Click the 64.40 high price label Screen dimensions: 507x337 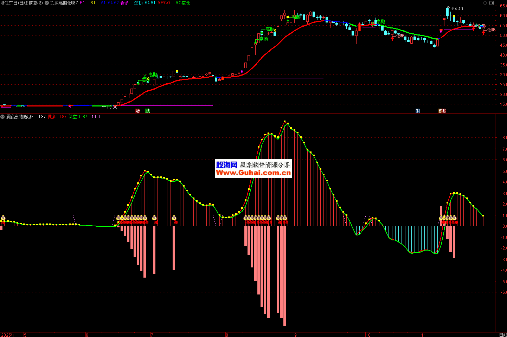(x=457, y=9)
